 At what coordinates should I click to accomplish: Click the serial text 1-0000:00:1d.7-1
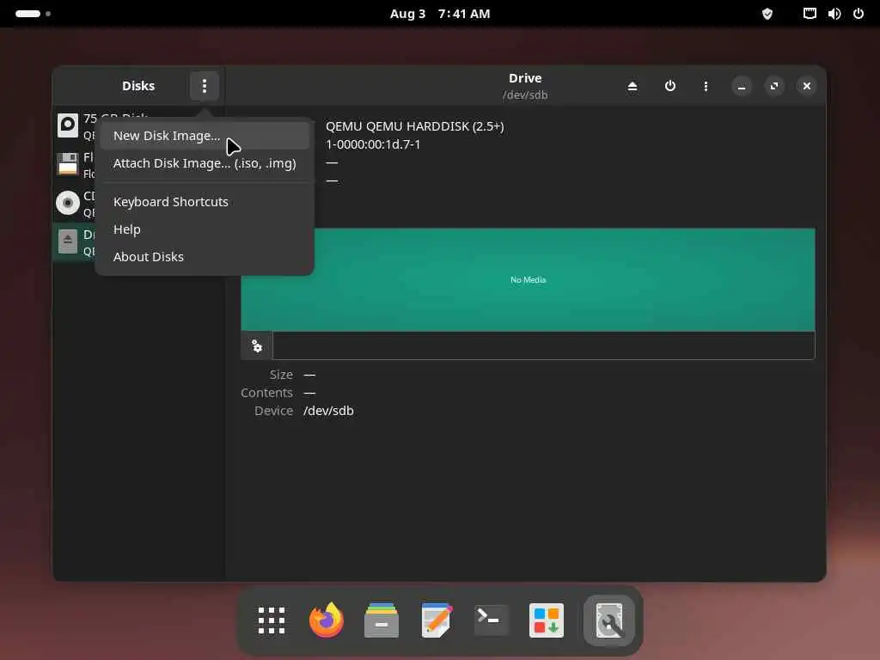(x=373, y=144)
